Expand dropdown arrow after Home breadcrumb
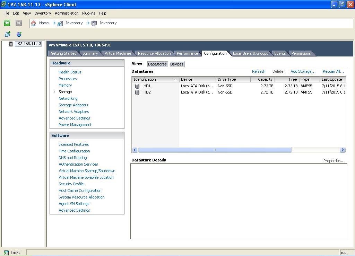This screenshot has height=256, width=355. [x=54, y=23]
